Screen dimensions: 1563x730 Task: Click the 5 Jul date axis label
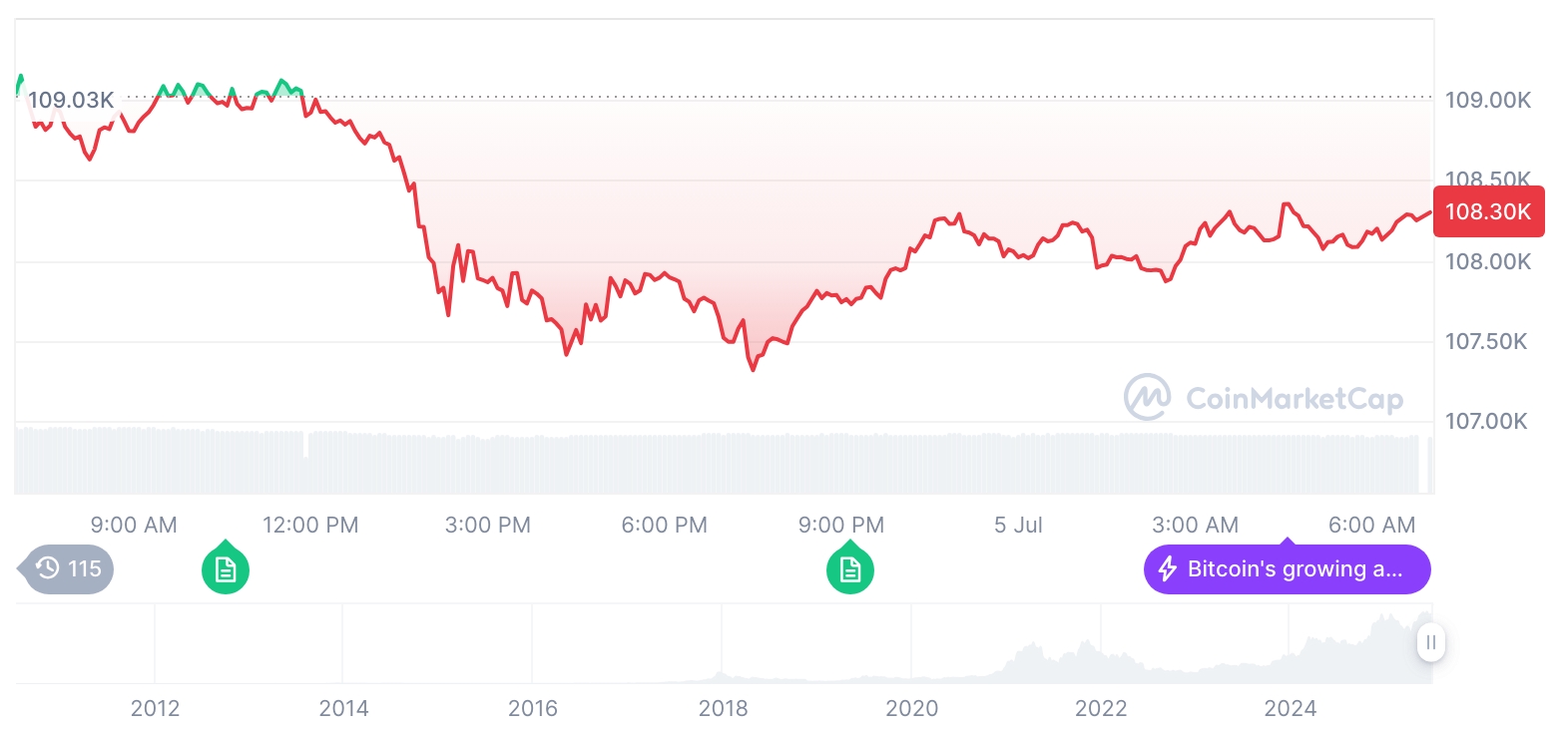[1018, 525]
